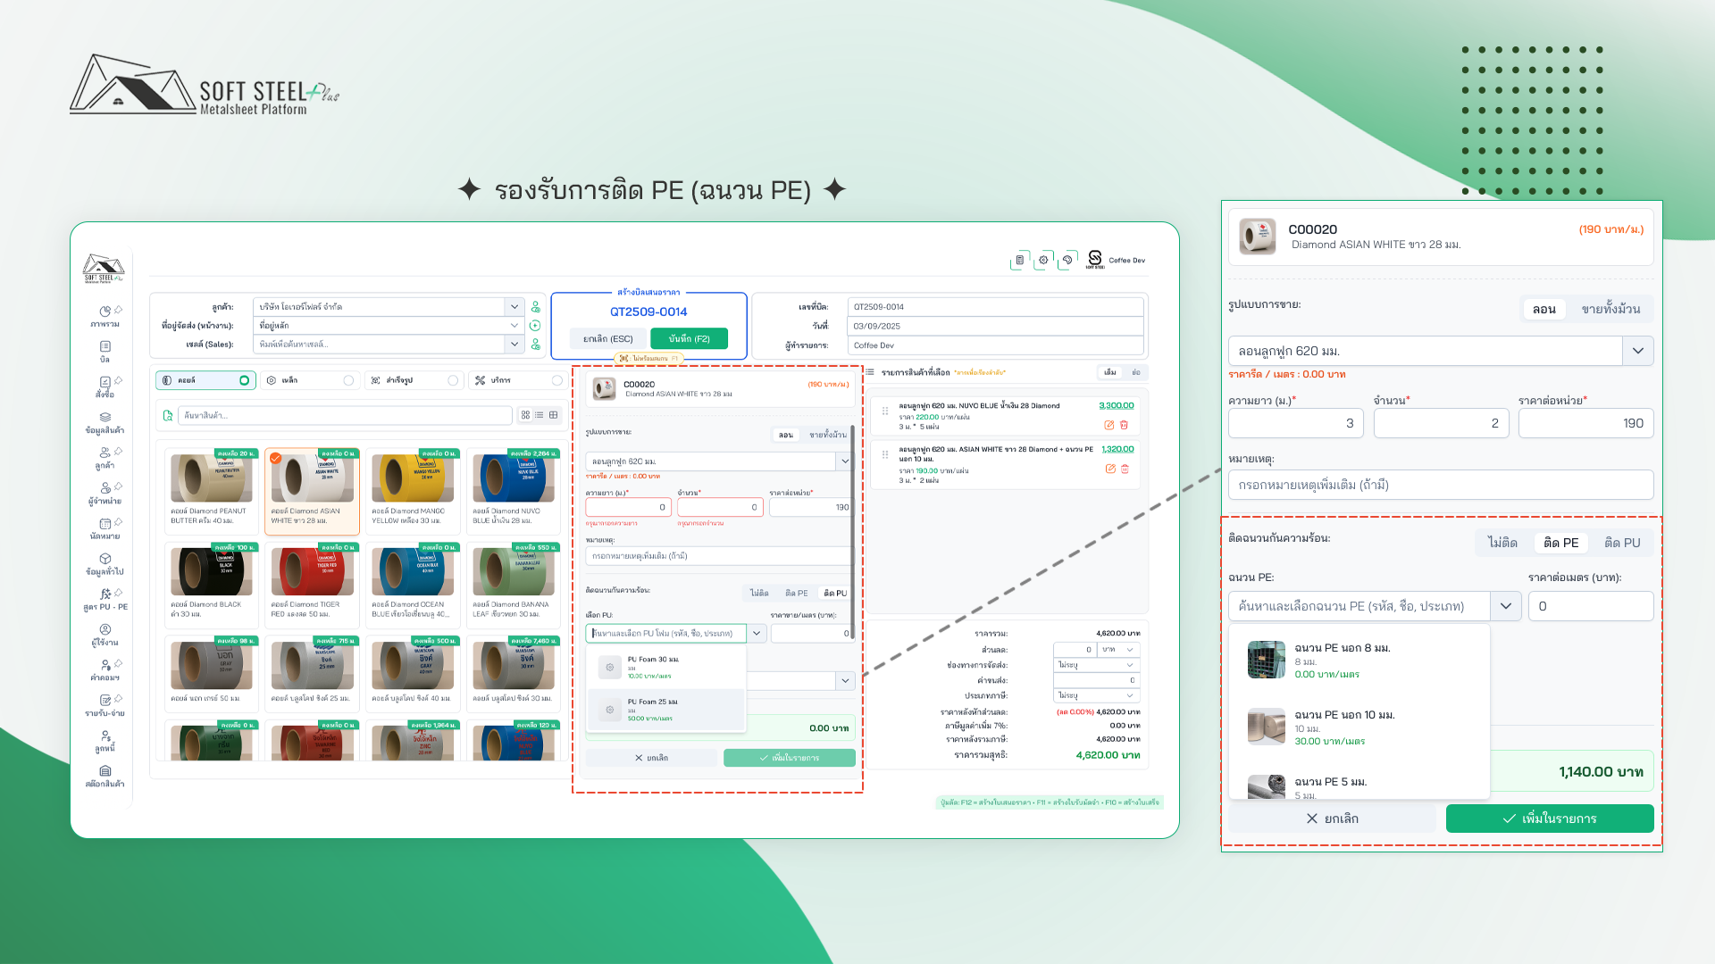Open the ภาพรวม overview page in sidebar
The width and height of the screenshot is (1715, 964).
(105, 316)
